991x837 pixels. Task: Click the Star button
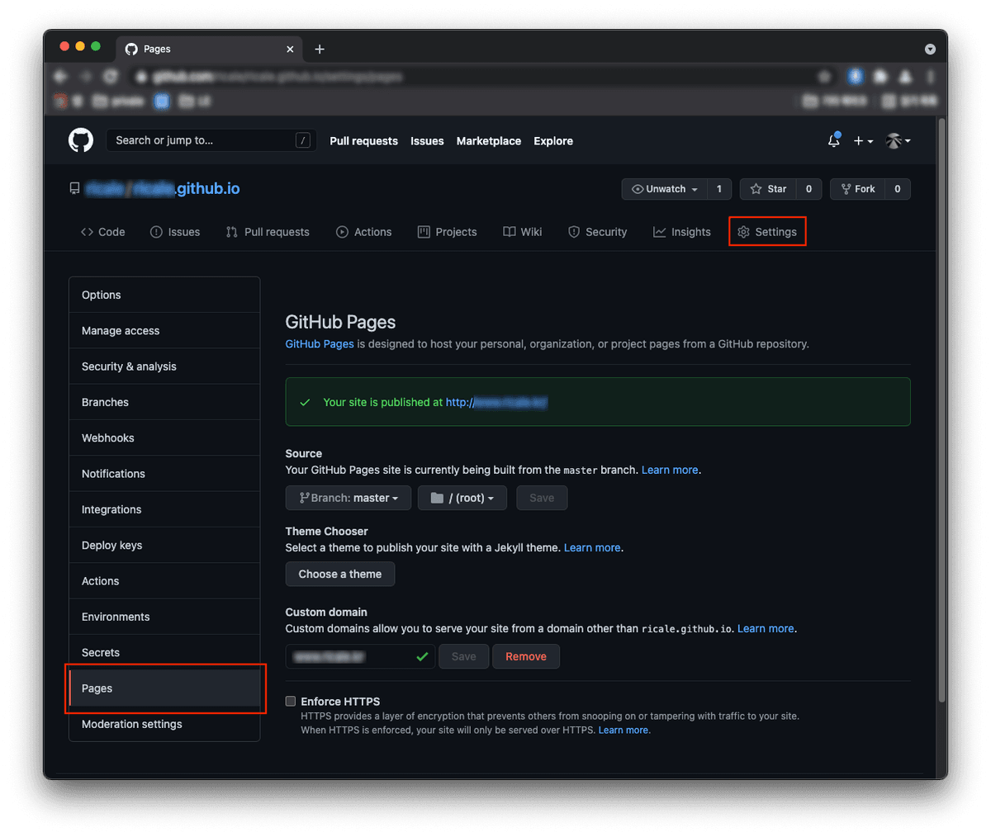(x=768, y=189)
